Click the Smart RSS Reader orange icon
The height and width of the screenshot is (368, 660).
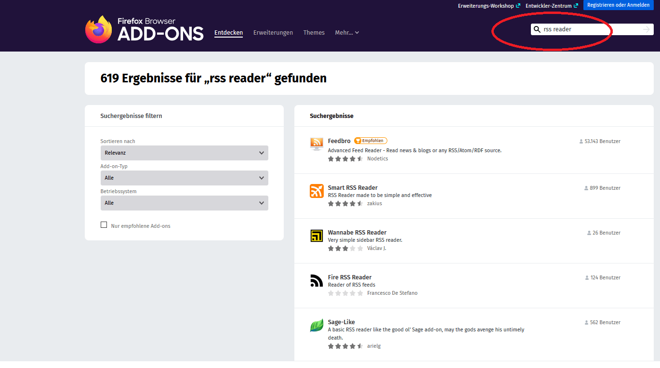pos(317,191)
